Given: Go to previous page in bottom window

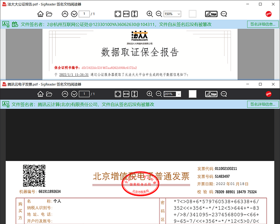Looking at the screenshot, I should [x=65, y=94].
